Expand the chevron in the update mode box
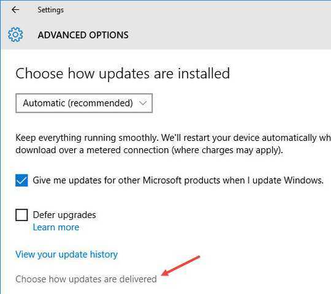 (x=143, y=103)
